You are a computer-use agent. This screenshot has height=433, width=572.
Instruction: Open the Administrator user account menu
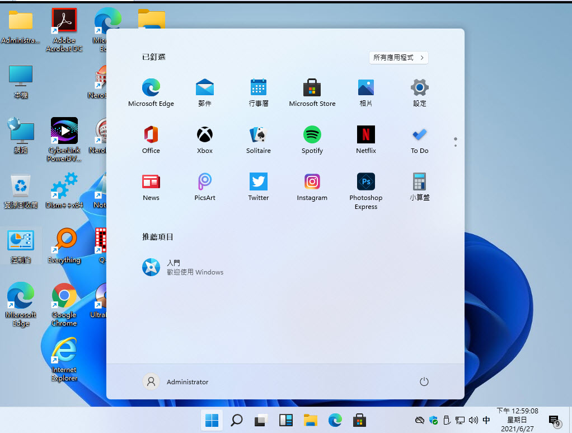tap(176, 381)
